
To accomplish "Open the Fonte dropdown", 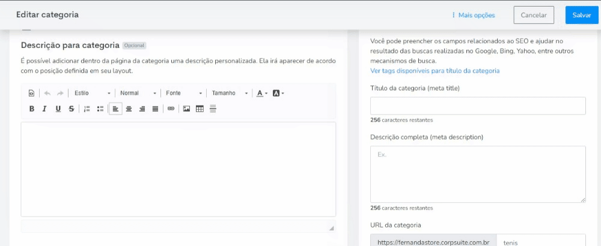I will coord(183,94).
